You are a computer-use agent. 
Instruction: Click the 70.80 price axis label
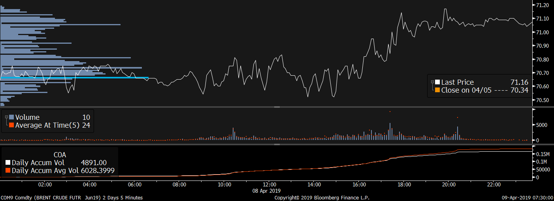click(x=543, y=60)
